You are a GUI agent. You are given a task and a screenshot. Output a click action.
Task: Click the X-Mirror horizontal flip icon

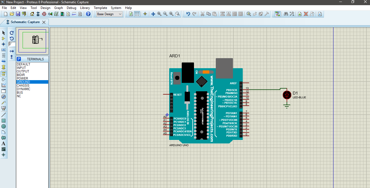12,51
